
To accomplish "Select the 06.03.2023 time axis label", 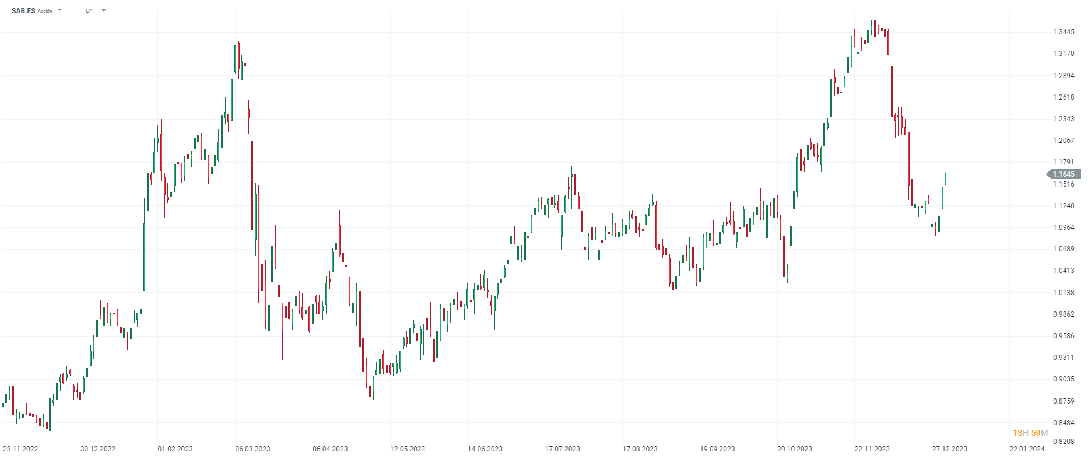I will pyautogui.click(x=252, y=449).
